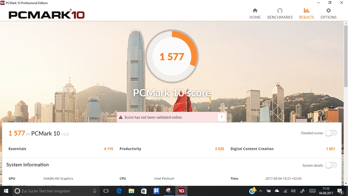Show hidden system tray icons
The height and width of the screenshot is (196, 348).
point(261,191)
